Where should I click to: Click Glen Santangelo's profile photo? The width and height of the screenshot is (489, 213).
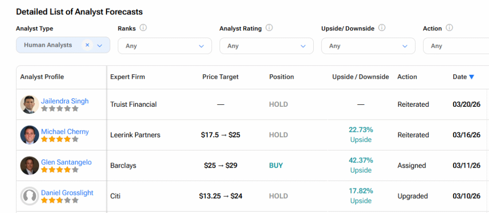pos(30,165)
